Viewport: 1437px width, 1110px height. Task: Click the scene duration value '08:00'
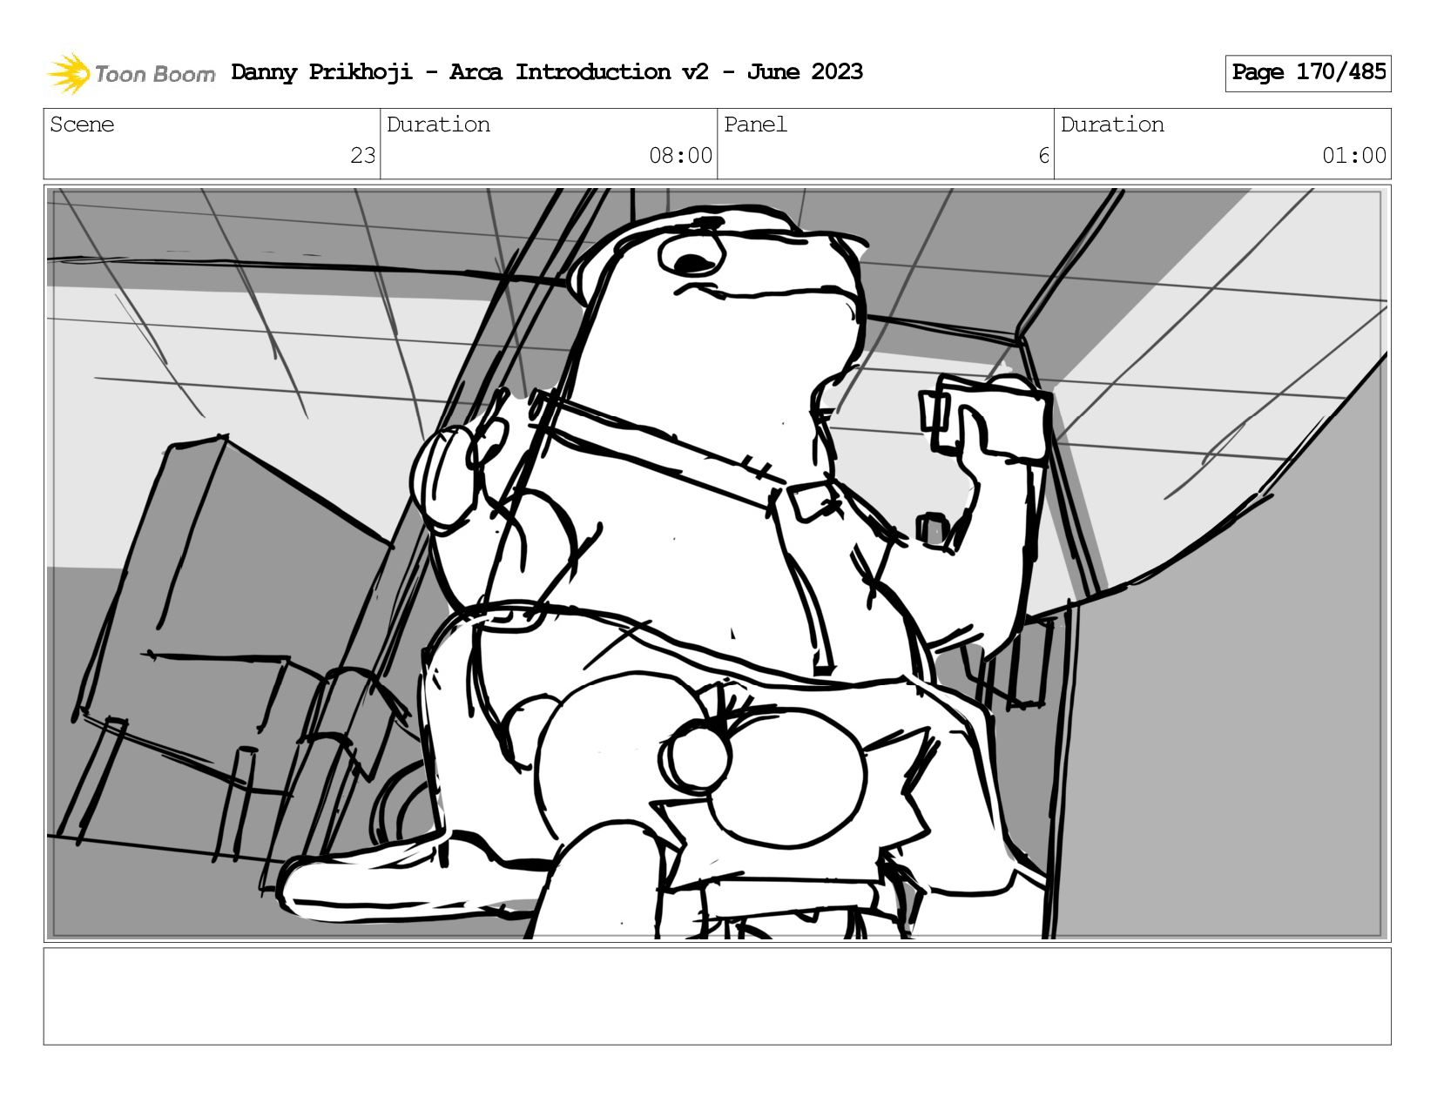(x=680, y=156)
